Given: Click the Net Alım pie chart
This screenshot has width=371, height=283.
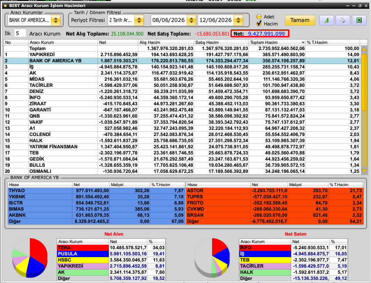Looking at the screenshot, I should click(30, 258).
